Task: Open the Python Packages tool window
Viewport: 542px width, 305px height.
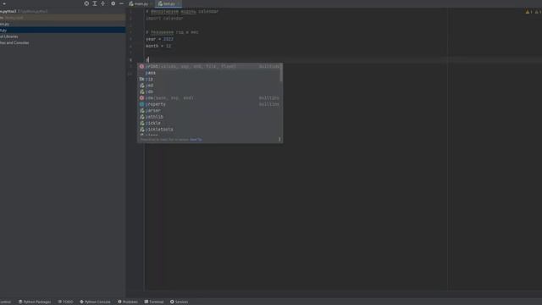Action: (35, 302)
